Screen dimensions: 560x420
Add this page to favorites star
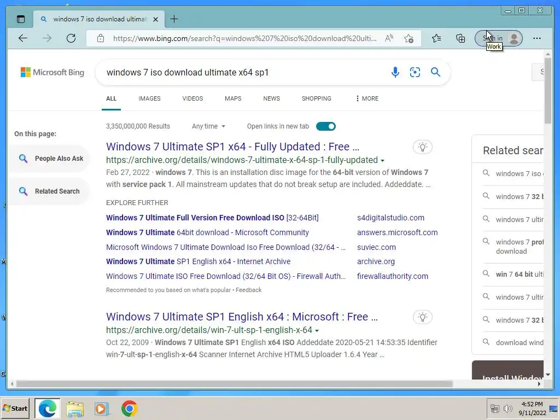tap(409, 38)
